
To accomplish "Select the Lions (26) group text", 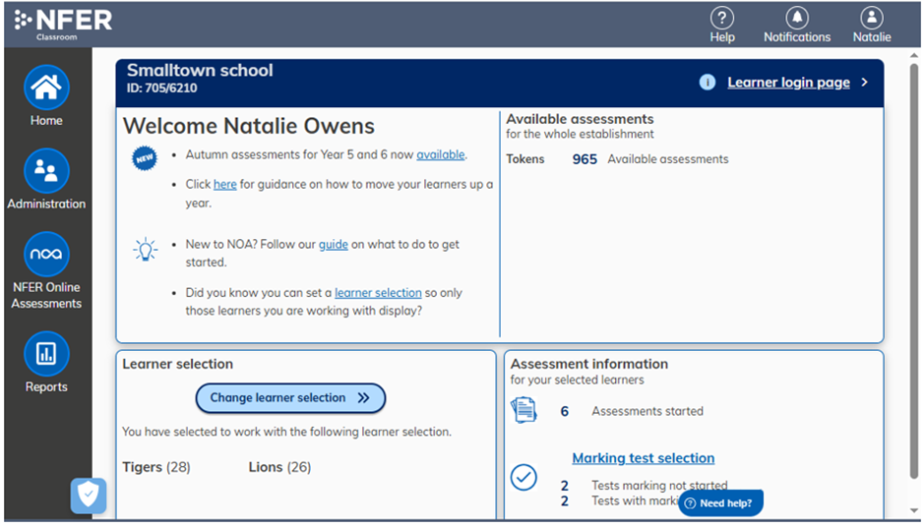I will 279,467.
